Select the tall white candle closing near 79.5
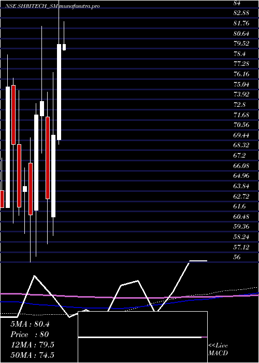Viewport: 259px width, 363px height. click(59, 92)
